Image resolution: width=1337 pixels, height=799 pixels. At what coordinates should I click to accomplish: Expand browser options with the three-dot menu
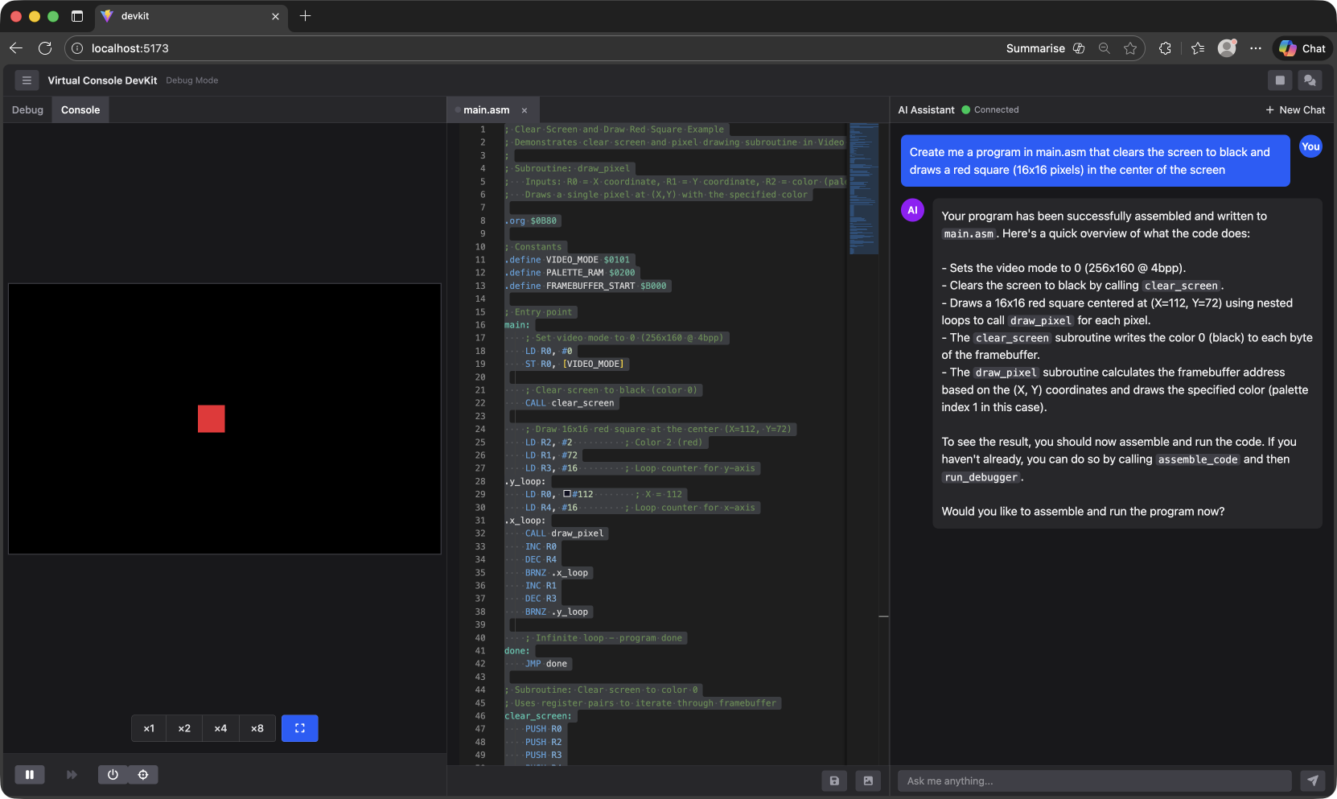(x=1256, y=48)
